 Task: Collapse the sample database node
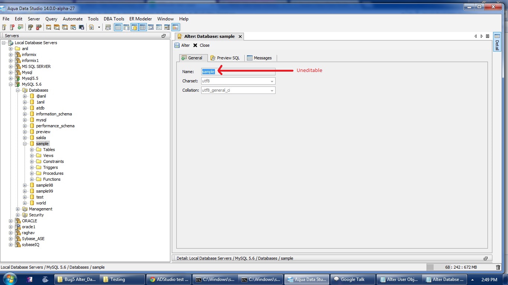tap(25, 144)
